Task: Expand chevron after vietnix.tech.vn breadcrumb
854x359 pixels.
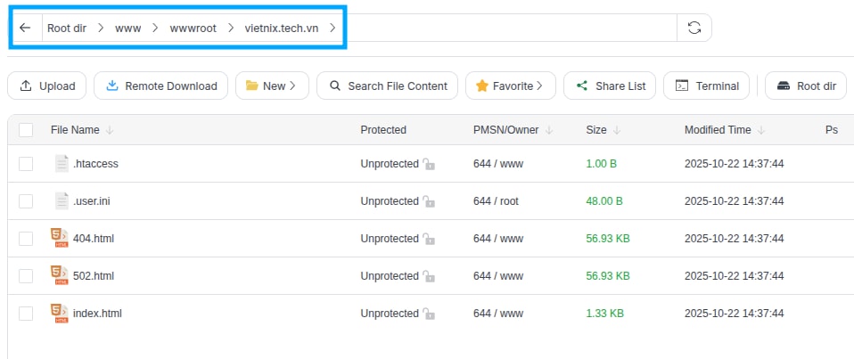Action: tap(333, 28)
